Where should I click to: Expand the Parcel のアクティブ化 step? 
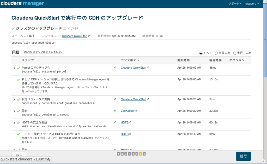click(14, 68)
